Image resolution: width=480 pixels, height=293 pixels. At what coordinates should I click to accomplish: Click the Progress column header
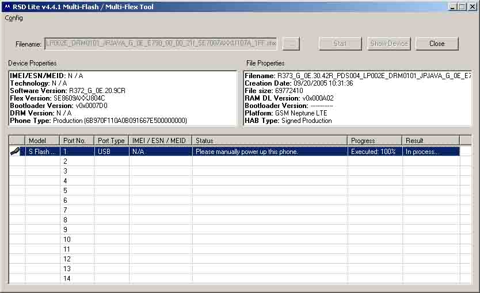375,141
